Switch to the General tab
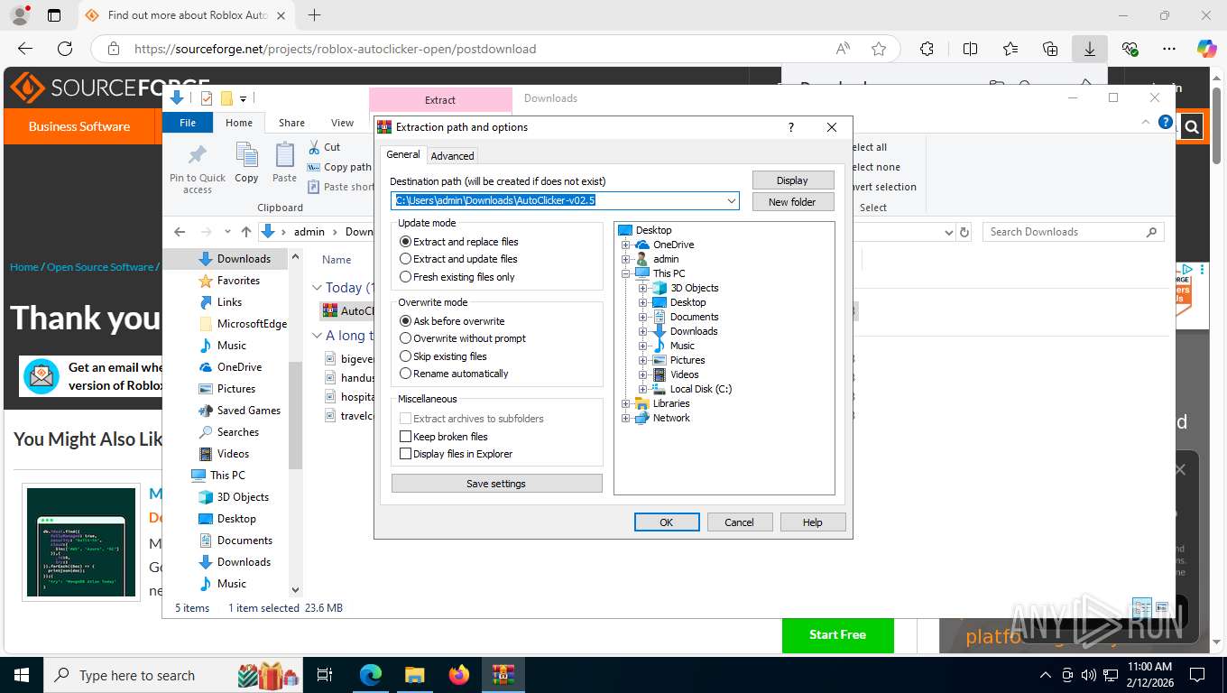1227x693 pixels. [x=403, y=154]
